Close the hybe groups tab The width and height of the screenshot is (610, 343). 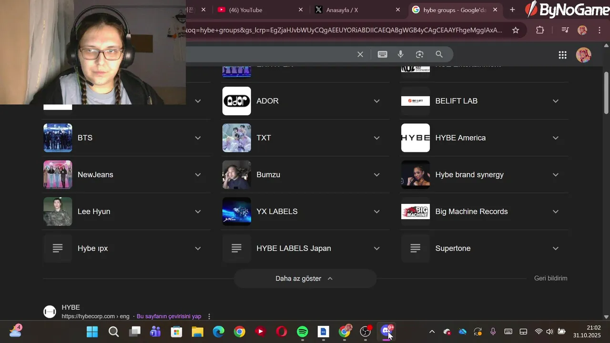point(495,10)
